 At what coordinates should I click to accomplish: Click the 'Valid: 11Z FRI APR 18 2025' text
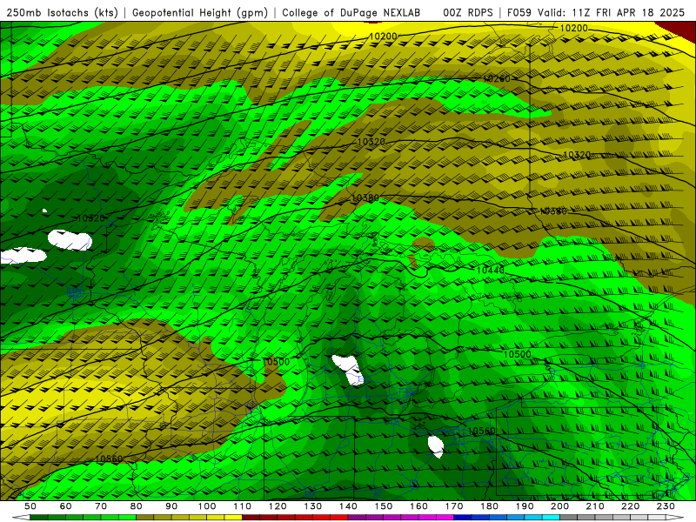[x=612, y=13]
